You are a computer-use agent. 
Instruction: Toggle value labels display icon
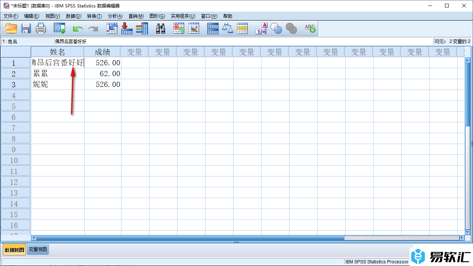click(x=262, y=28)
